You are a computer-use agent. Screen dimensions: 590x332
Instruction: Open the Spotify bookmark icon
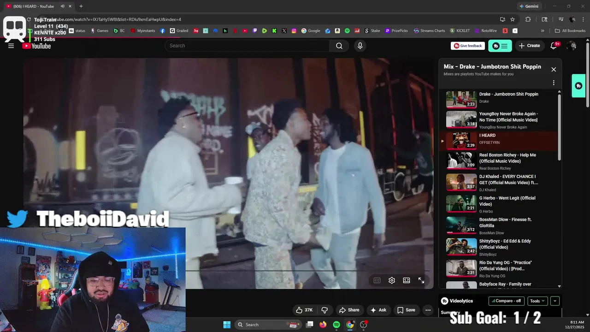(347, 31)
